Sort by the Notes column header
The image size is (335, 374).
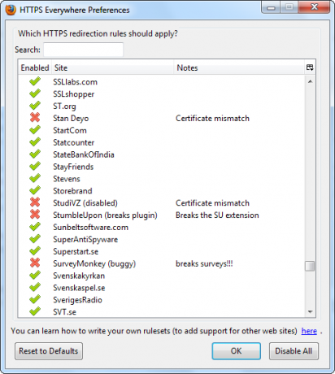239,67
